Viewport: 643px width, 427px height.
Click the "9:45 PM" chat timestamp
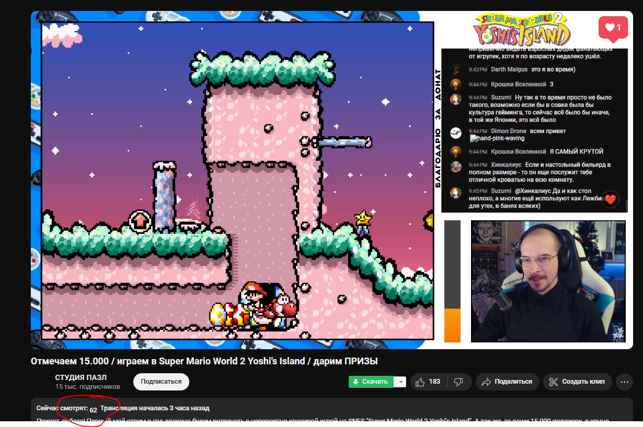pos(478,191)
